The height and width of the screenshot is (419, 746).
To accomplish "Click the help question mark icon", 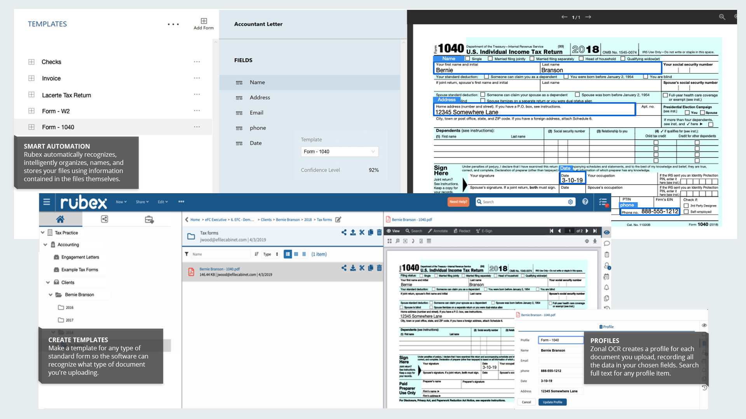I will click(x=585, y=202).
